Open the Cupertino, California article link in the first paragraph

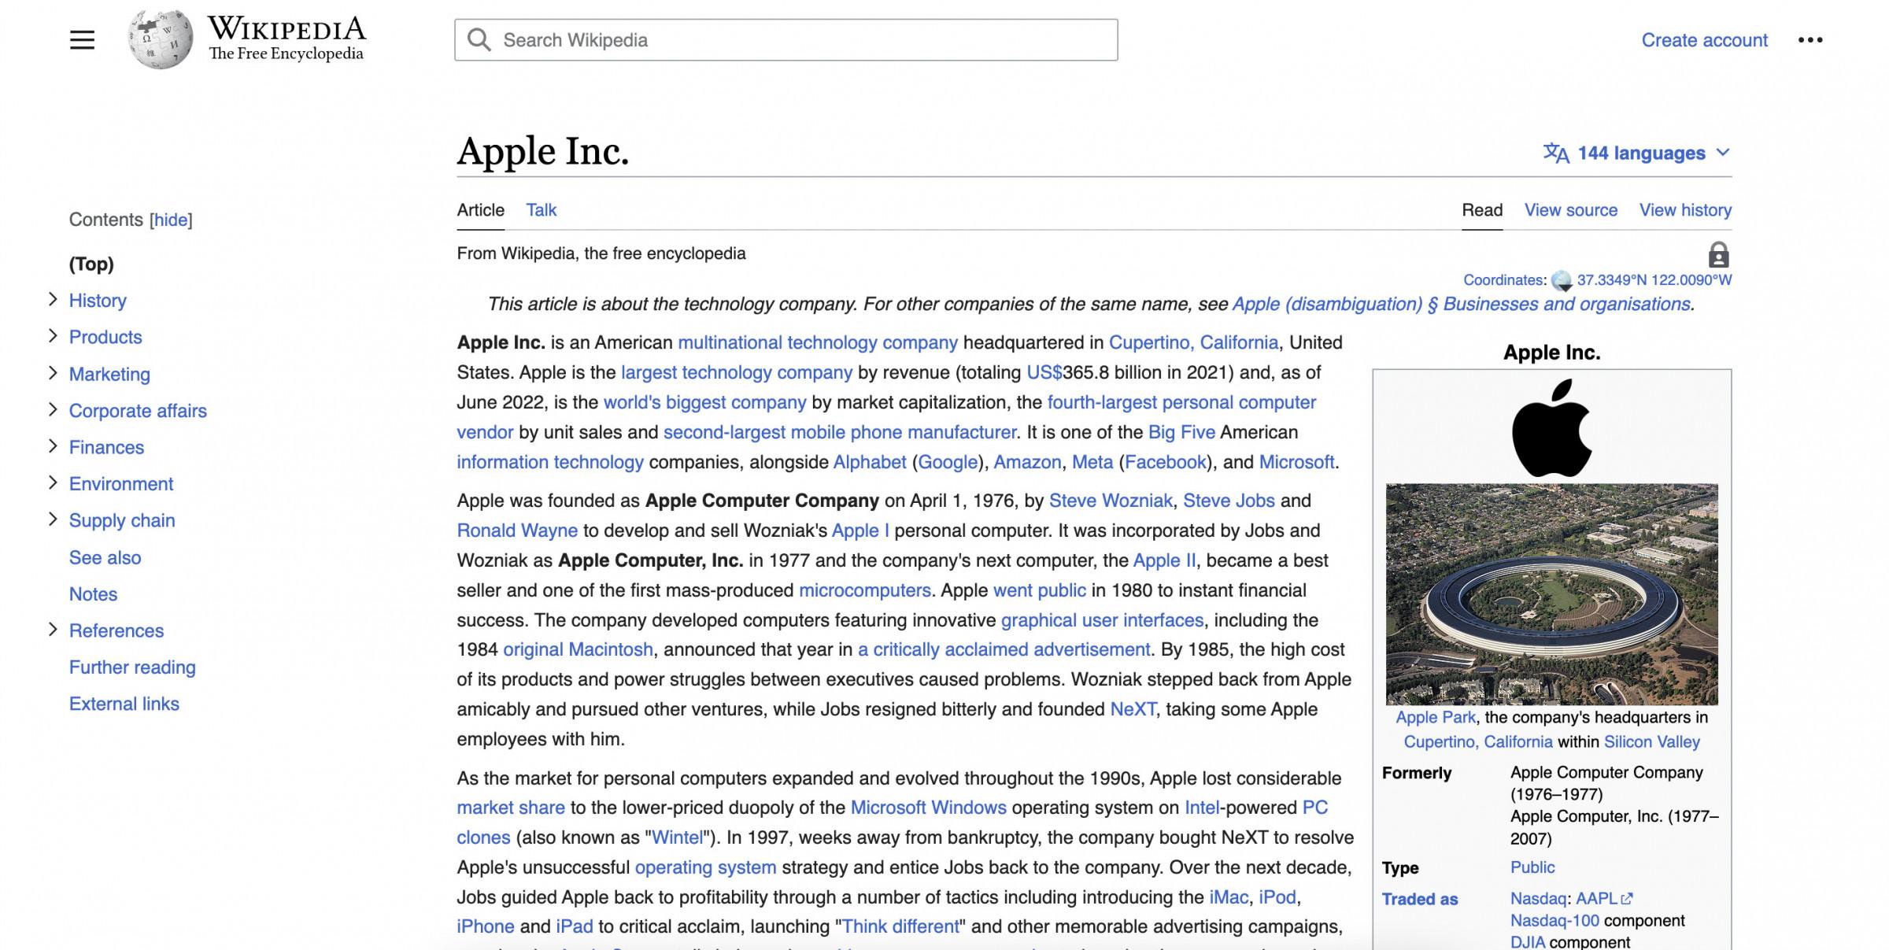coord(1193,342)
